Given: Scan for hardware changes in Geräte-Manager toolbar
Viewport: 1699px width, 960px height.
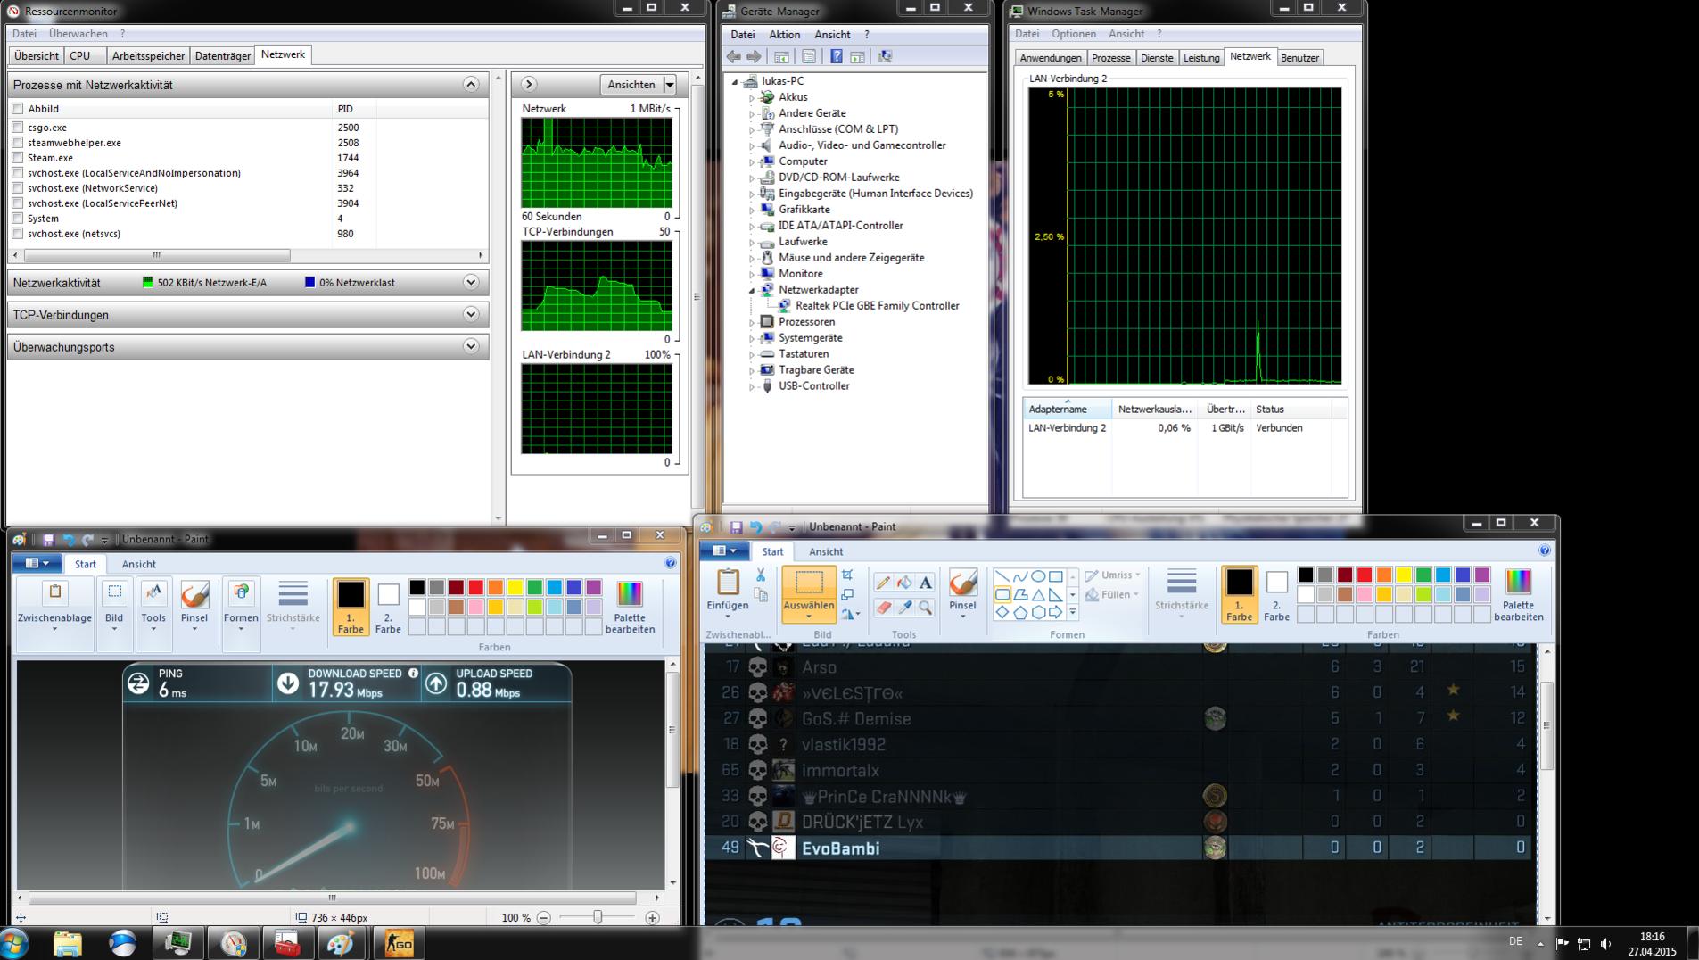Looking at the screenshot, I should [x=885, y=56].
